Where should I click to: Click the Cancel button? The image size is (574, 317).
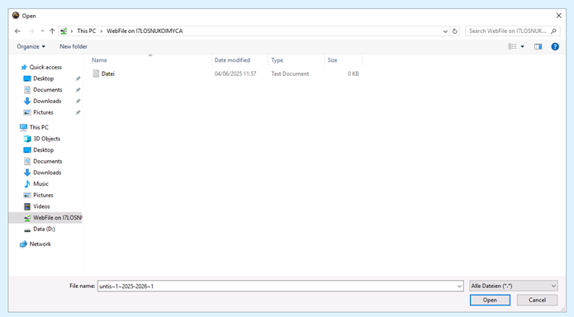[x=537, y=300]
